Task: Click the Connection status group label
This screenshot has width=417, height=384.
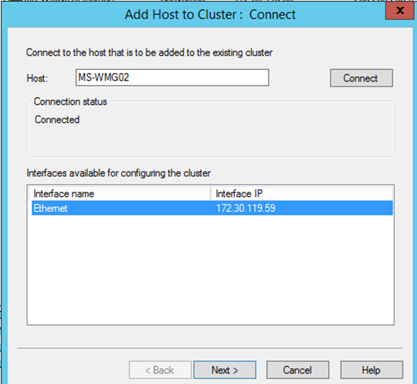Action: 70,102
